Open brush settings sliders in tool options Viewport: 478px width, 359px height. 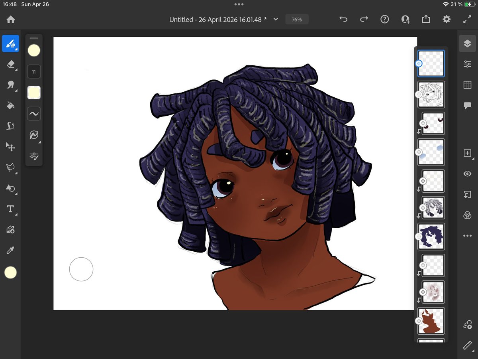(34, 156)
